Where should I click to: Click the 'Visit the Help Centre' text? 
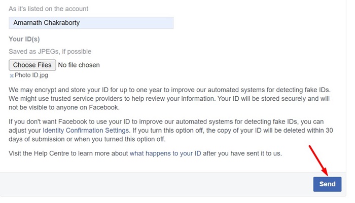(x=39, y=153)
